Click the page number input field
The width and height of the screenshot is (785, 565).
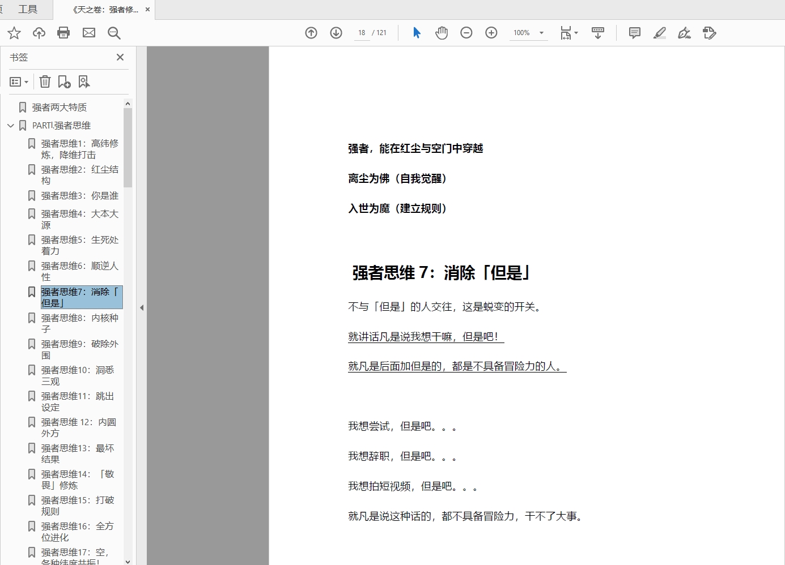pyautogui.click(x=361, y=33)
